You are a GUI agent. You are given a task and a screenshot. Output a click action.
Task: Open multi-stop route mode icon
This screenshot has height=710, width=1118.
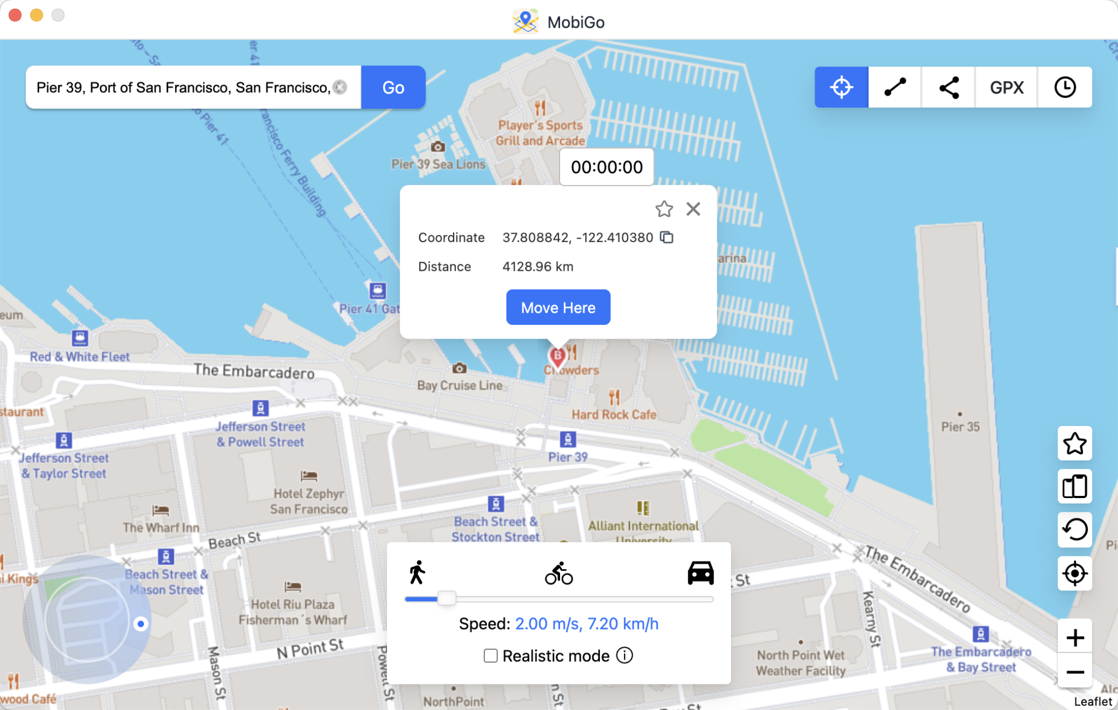click(x=949, y=87)
